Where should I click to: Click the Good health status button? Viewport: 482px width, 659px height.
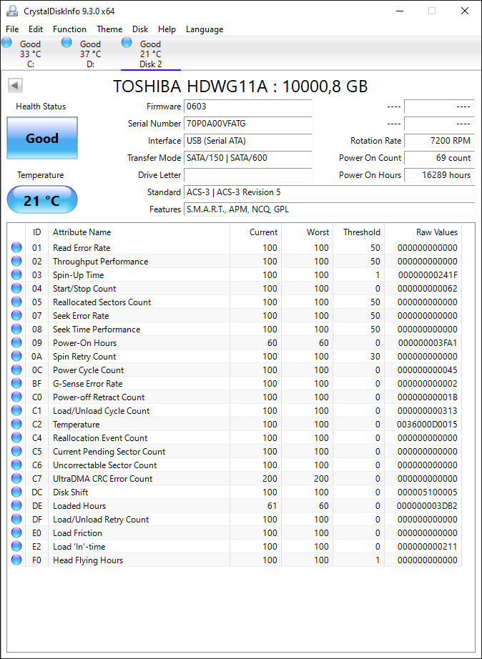[x=42, y=138]
